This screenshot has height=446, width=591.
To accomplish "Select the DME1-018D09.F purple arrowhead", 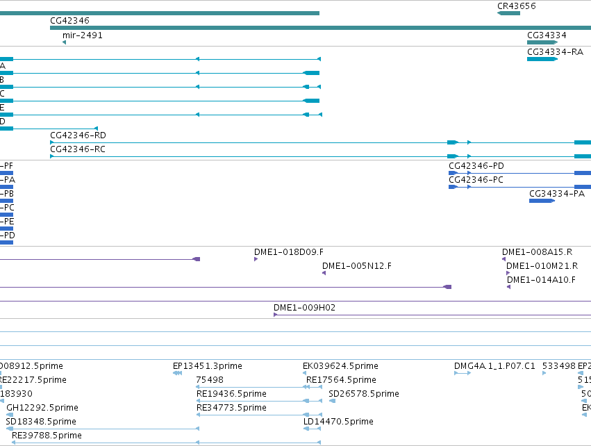I will pyautogui.click(x=256, y=259).
